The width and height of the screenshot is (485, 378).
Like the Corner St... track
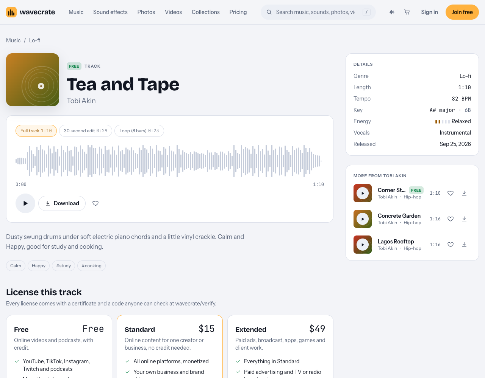(451, 193)
